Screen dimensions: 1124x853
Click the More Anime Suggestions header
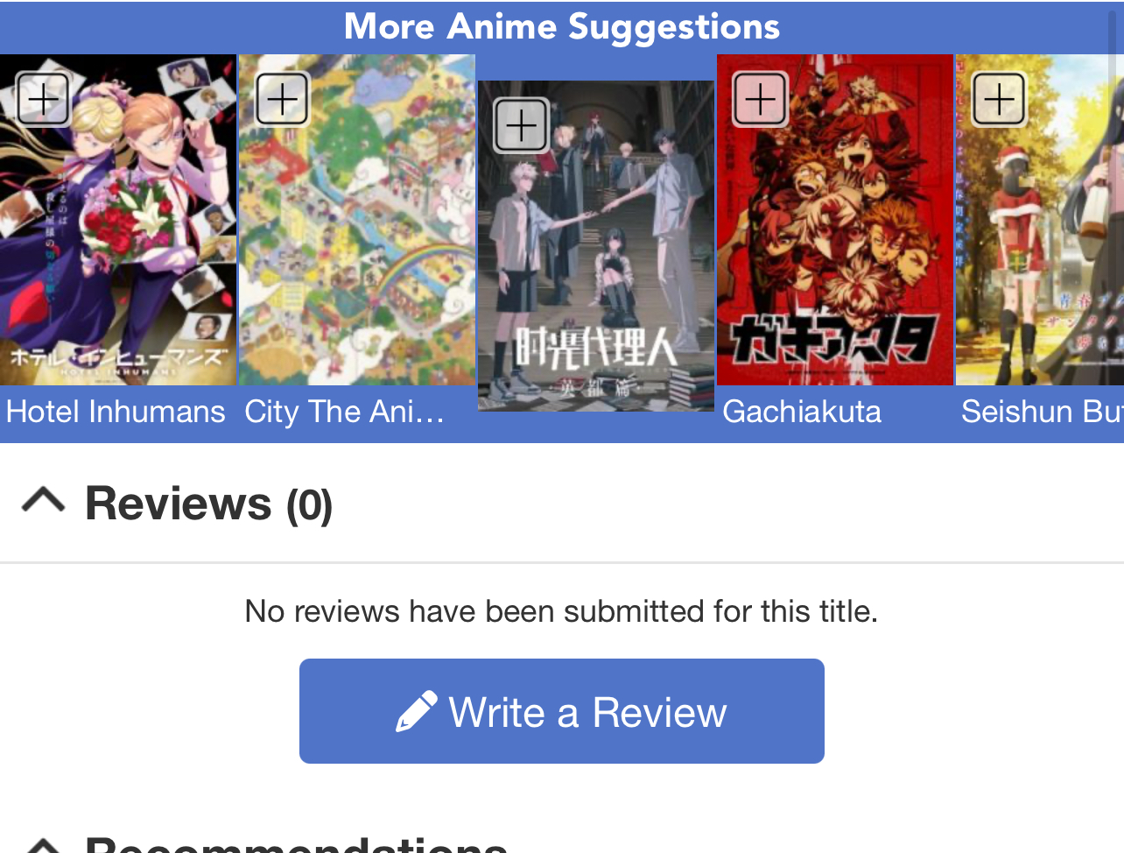(x=562, y=26)
